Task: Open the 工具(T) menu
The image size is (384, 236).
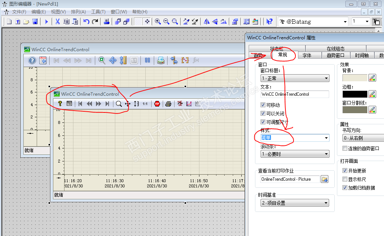Action: (x=98, y=12)
